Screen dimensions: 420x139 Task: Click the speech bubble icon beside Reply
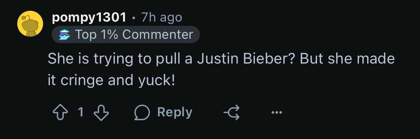142,112
